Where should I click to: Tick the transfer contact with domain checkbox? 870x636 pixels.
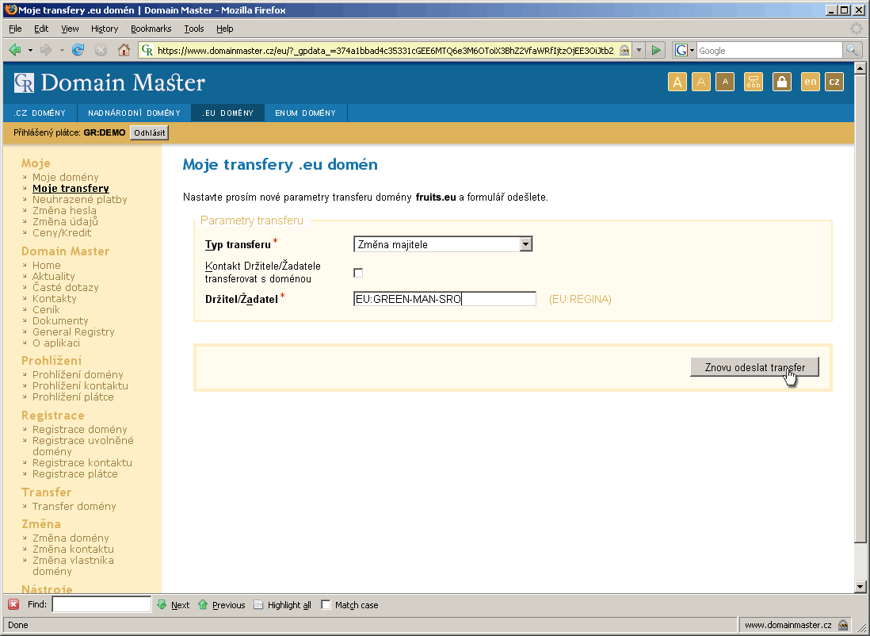click(x=358, y=273)
